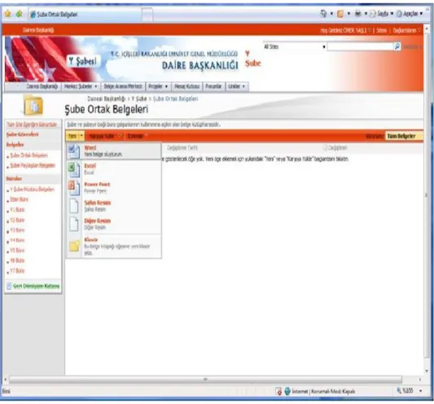Screen dimensions: 434x404
Task: Open Şube Görevleri in the sidebar
Action: click(x=23, y=134)
